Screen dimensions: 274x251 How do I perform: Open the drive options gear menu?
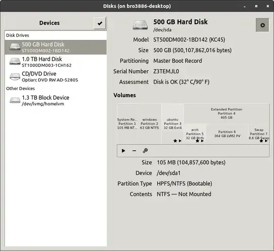click(262, 25)
